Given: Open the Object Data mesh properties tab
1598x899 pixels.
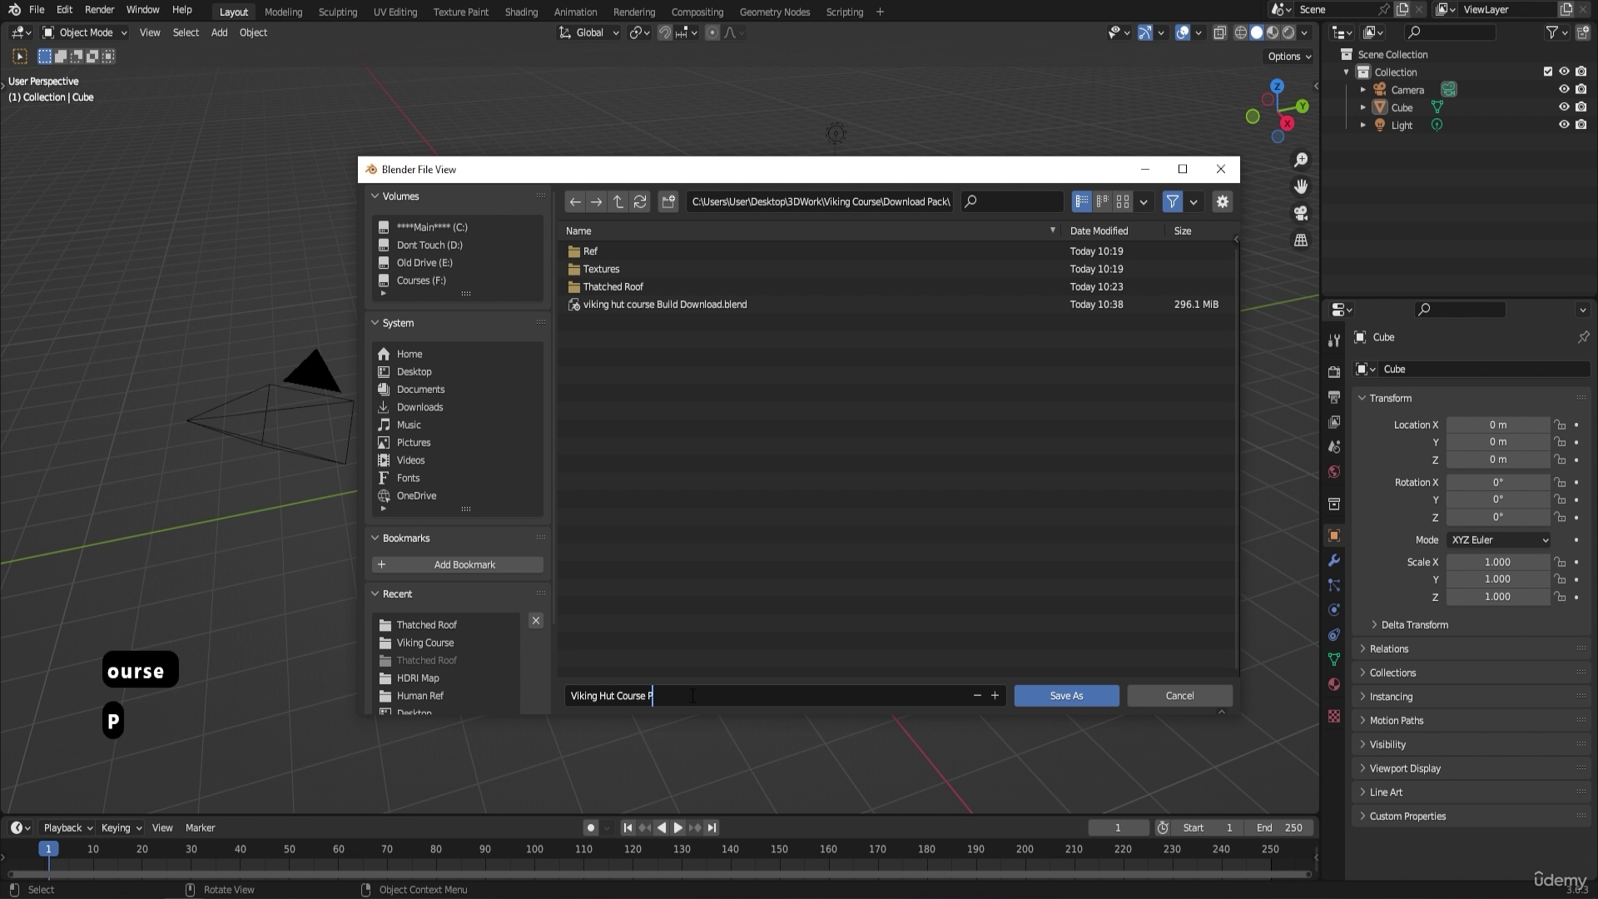Looking at the screenshot, I should coord(1334,659).
